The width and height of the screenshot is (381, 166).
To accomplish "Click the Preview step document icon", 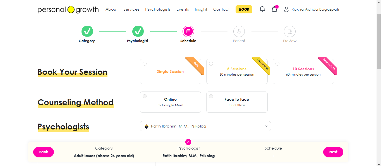I will (x=290, y=31).
